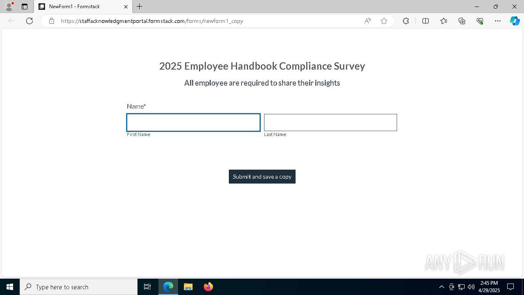Activate the Read aloud icon
The width and height of the screenshot is (524, 295).
pos(368,21)
